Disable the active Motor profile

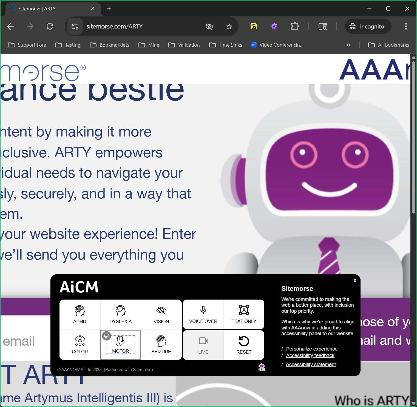point(121,345)
